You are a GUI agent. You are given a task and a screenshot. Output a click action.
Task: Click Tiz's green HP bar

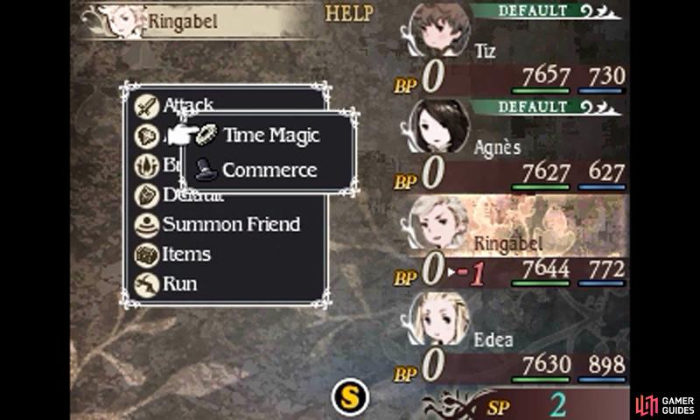[x=540, y=91]
